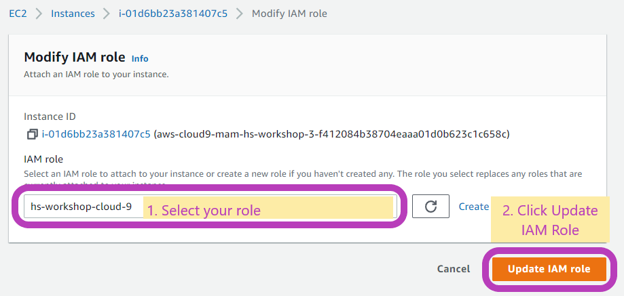Refresh the IAM role list
624x296 pixels.
point(430,207)
